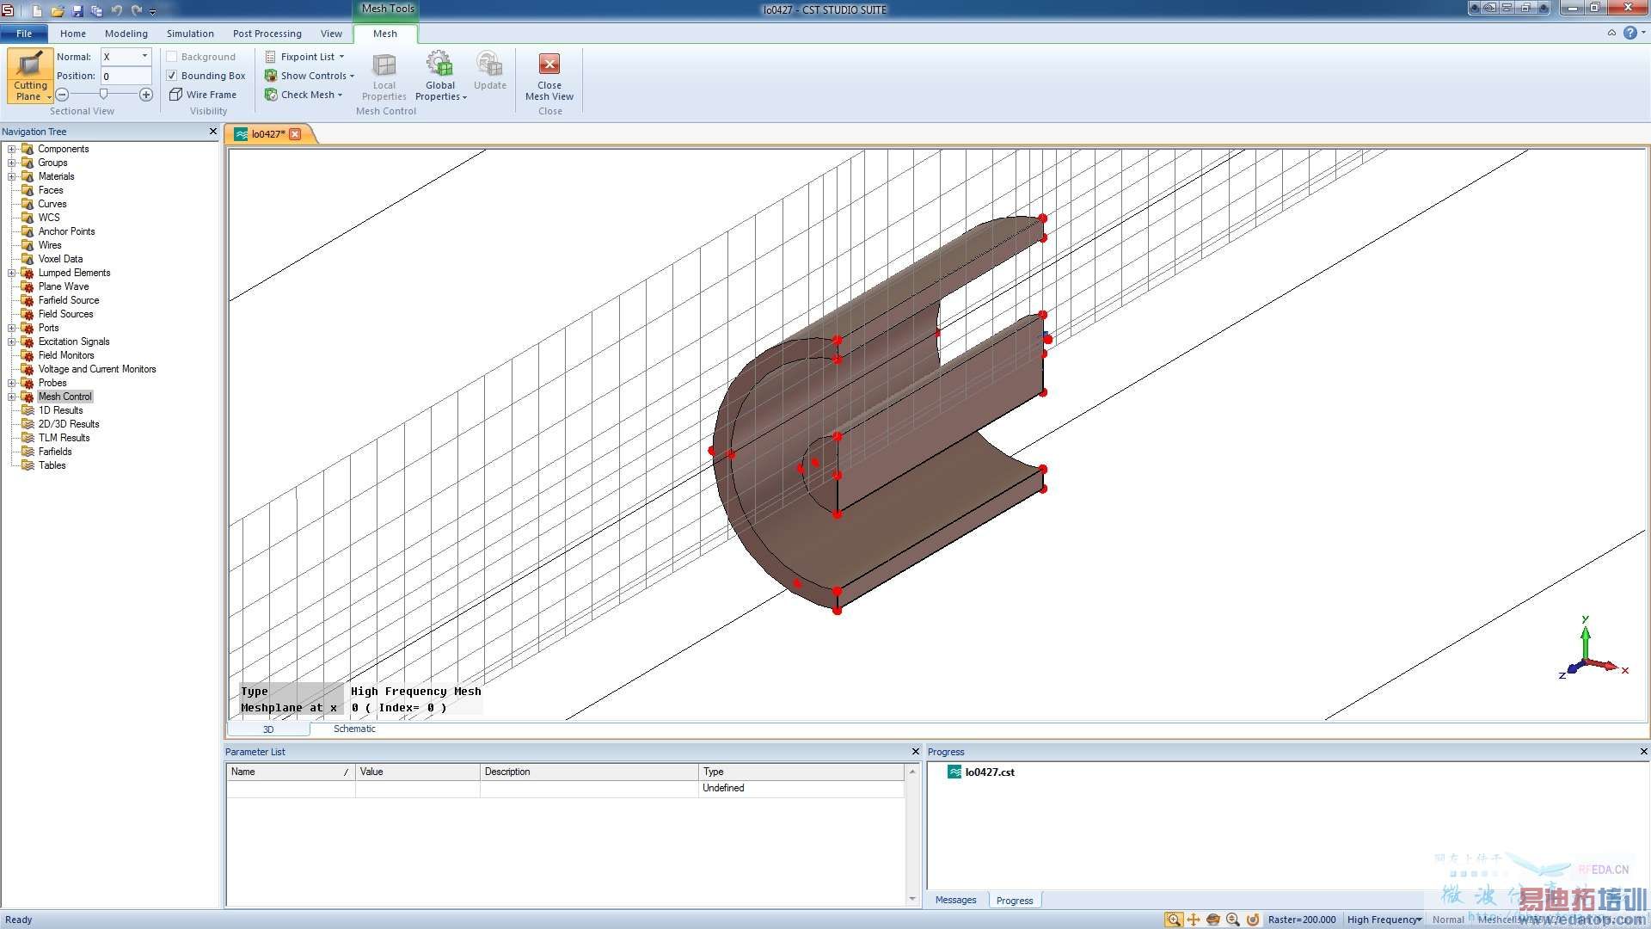The height and width of the screenshot is (929, 1651).
Task: Open Global Properties mesh settings
Action: point(439,76)
